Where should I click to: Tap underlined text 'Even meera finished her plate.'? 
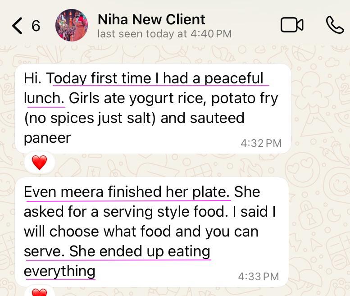126,192
